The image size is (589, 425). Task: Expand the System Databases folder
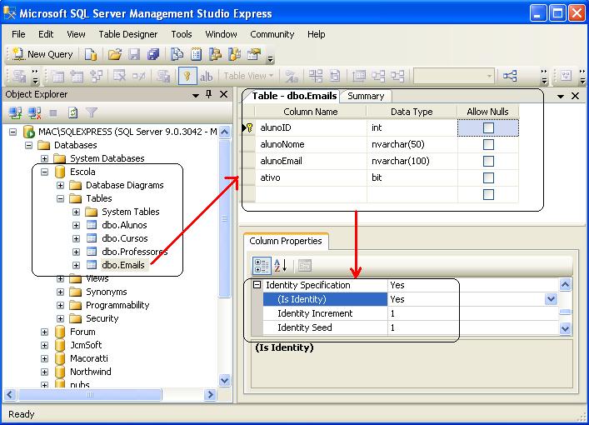pyautogui.click(x=44, y=158)
